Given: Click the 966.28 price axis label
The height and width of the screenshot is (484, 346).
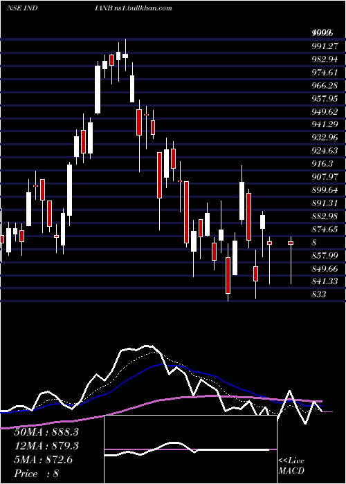Looking at the screenshot, I should (325, 85).
